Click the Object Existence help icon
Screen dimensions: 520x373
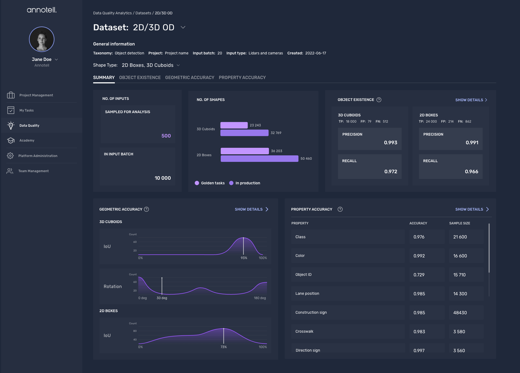[x=379, y=100]
